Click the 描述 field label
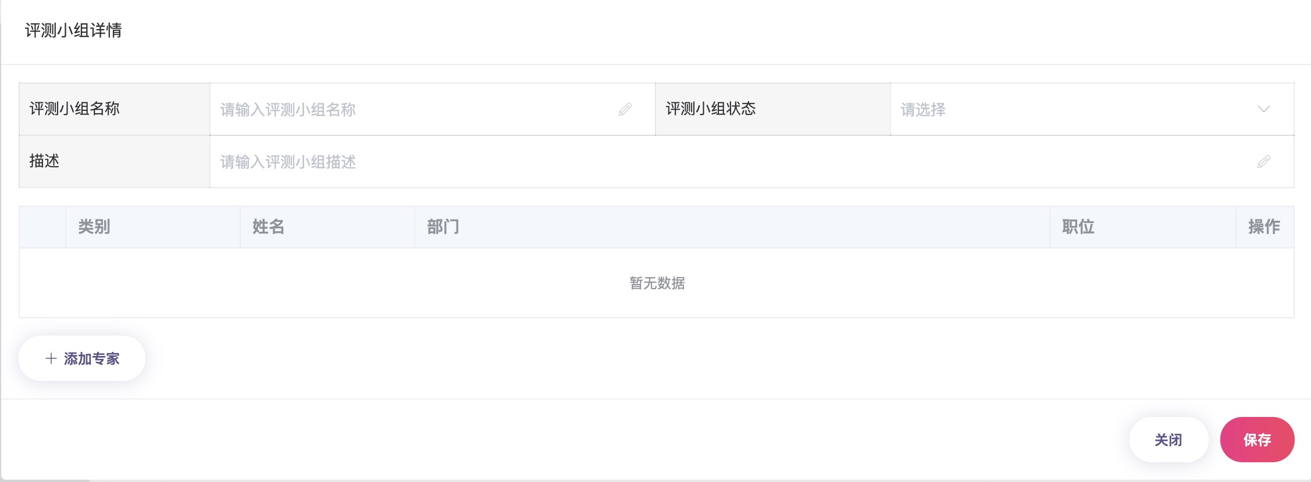 (44, 161)
